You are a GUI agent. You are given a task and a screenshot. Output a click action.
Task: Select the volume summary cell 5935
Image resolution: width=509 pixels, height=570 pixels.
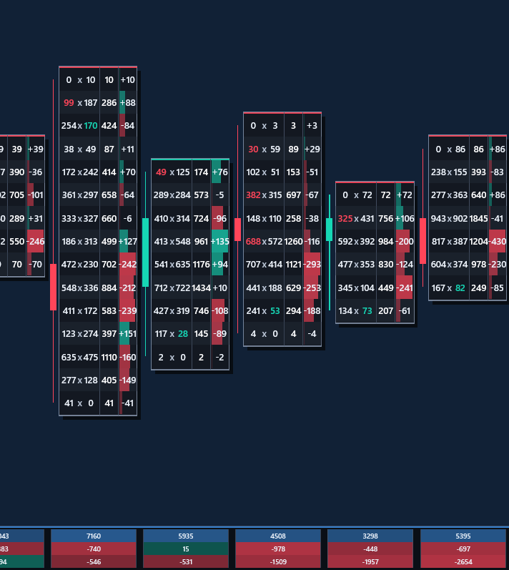pos(186,536)
